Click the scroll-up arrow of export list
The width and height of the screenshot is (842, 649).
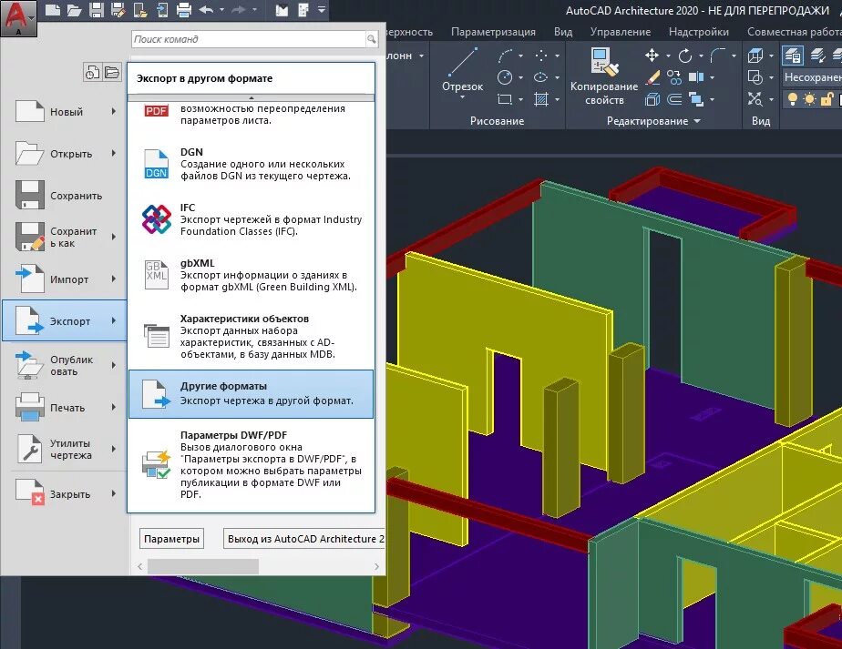[x=251, y=98]
